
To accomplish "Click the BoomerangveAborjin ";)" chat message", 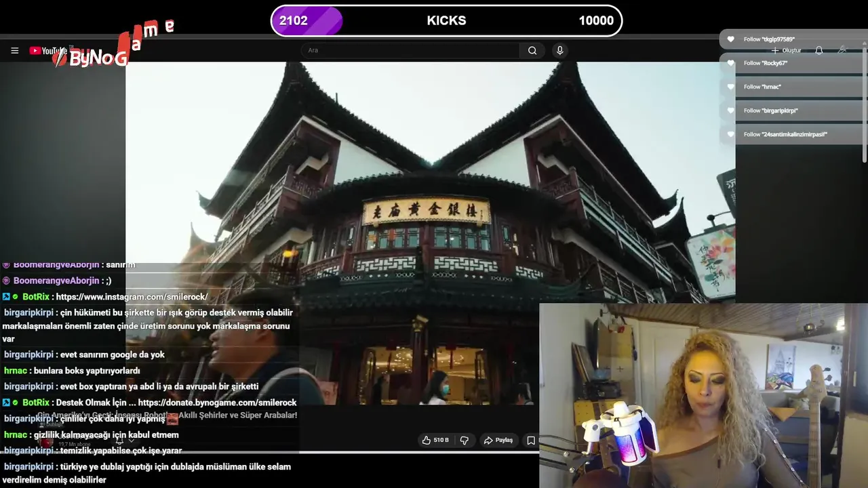I will [57, 281].
